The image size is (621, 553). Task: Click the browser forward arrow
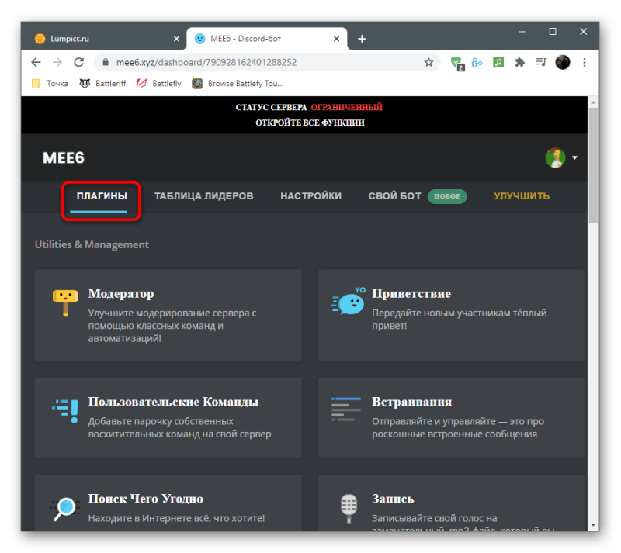[x=57, y=62]
